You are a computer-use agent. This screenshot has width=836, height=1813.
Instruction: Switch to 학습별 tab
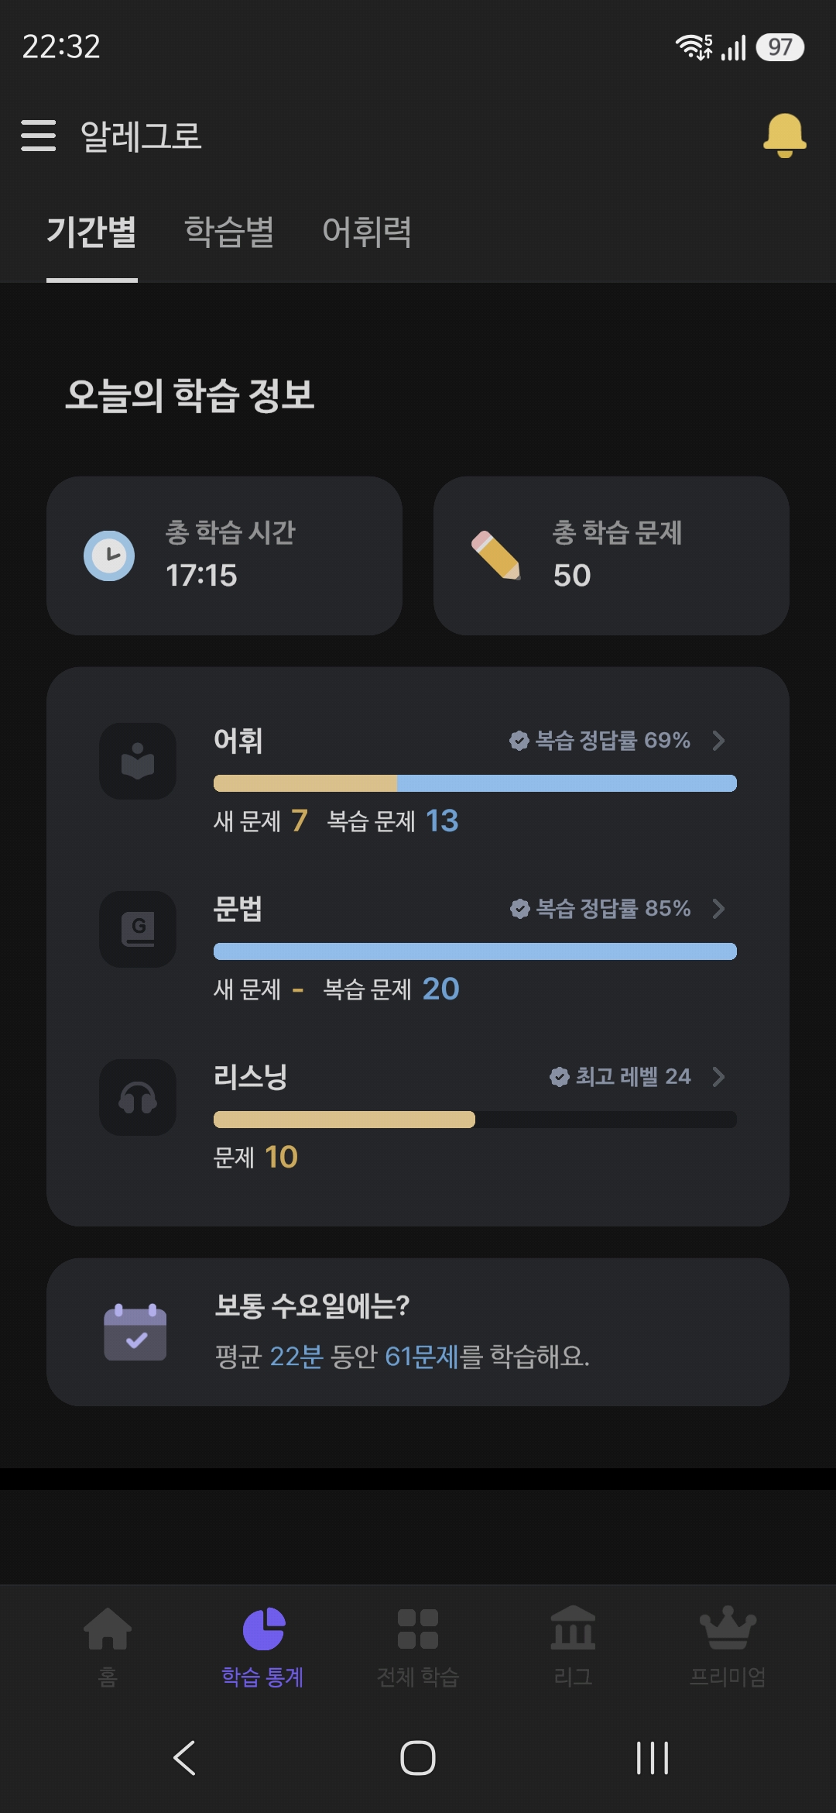(x=229, y=232)
